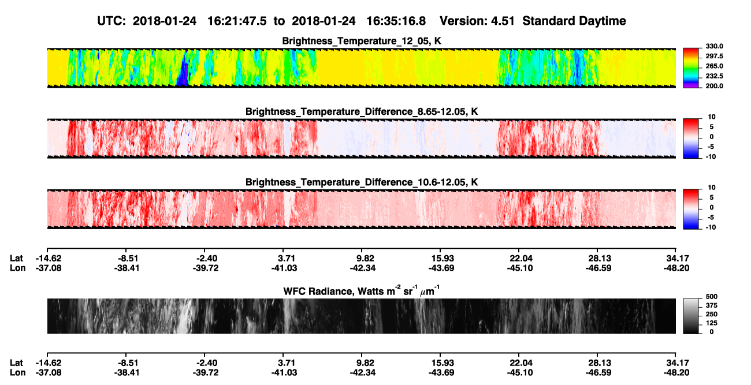The height and width of the screenshot is (385, 751).
Task: Click the 'Standard Daytime' text in header
Action: click(x=575, y=21)
